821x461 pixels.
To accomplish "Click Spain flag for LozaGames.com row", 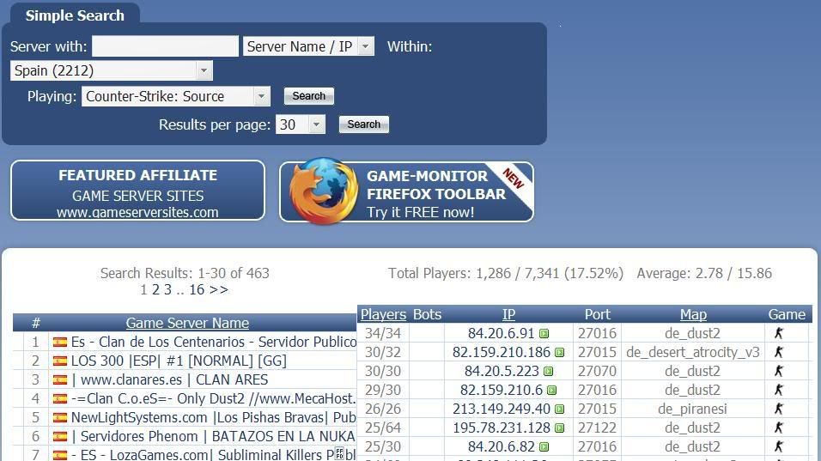I will pos(60,455).
